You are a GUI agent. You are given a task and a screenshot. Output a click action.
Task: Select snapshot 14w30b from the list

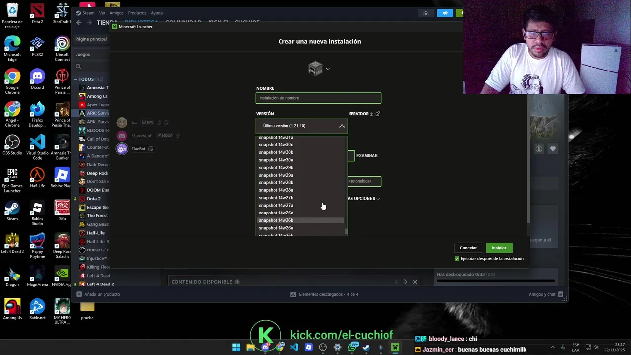click(x=300, y=152)
